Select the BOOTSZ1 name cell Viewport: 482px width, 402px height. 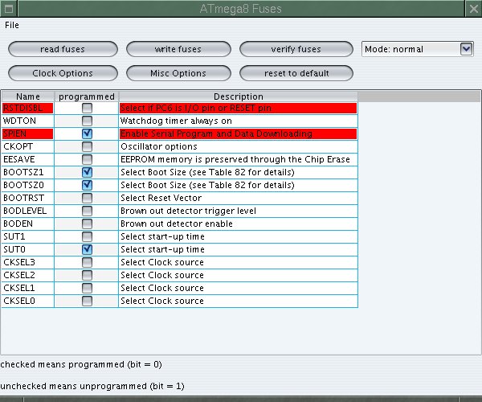[x=28, y=172]
